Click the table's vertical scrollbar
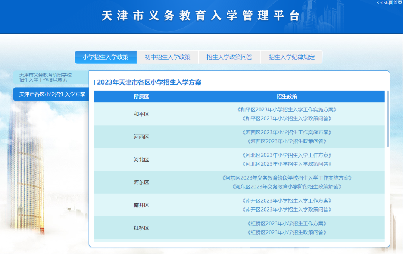This screenshot has height=254, width=403. point(388,119)
